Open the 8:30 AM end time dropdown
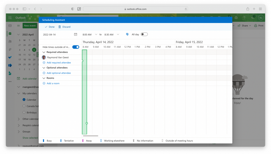 pos(118,34)
